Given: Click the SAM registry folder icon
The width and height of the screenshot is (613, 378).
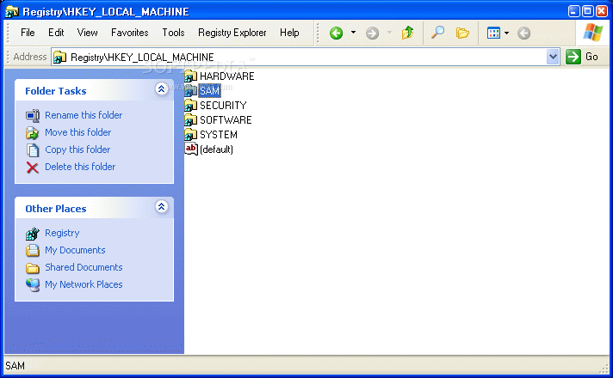Looking at the screenshot, I should click(191, 91).
